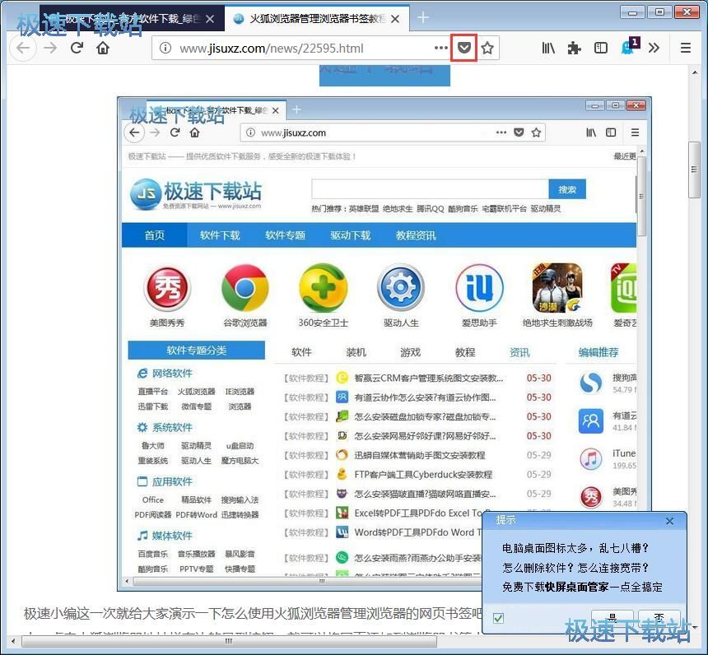Close the 提示 popup

(669, 522)
